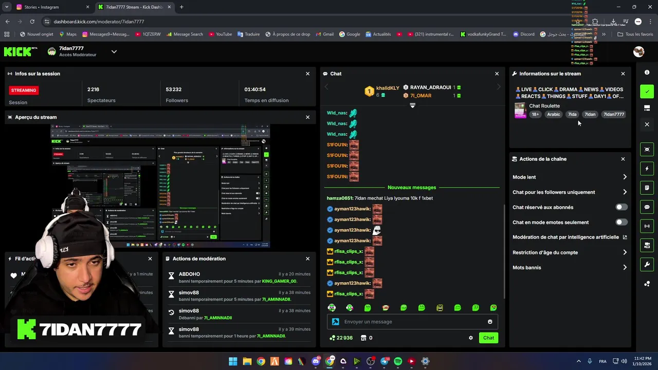Screen dimensions: 658x370
Task: Click the layout icon in right sidebar
Action: 647,108
